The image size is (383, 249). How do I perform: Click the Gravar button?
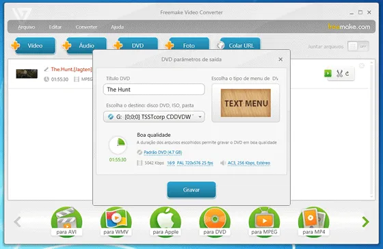pyautogui.click(x=191, y=189)
